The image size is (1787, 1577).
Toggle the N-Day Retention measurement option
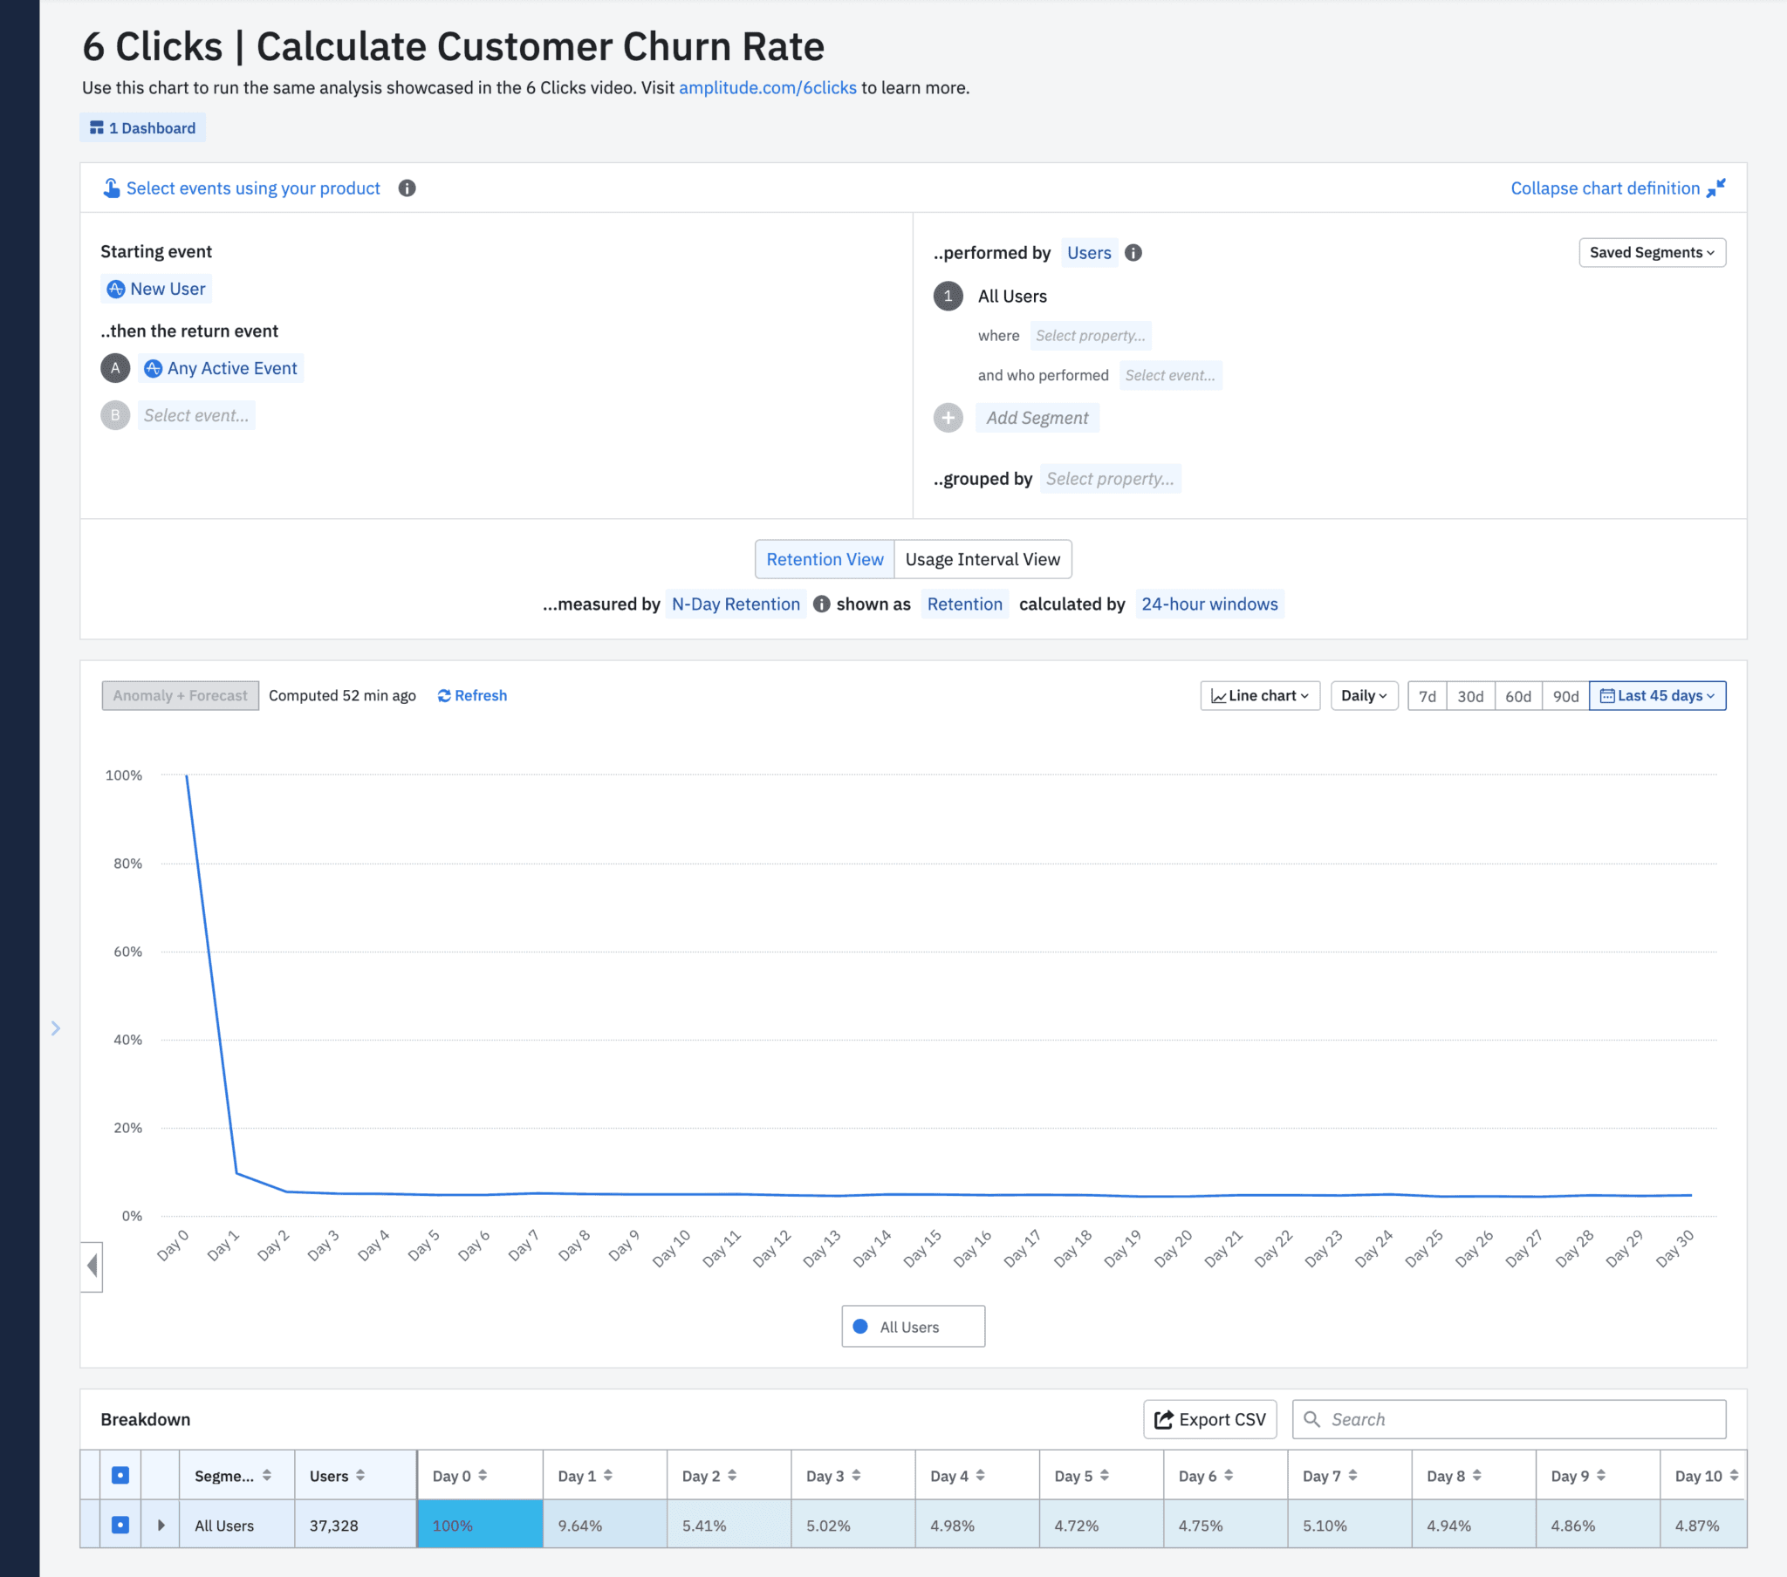[x=736, y=604]
